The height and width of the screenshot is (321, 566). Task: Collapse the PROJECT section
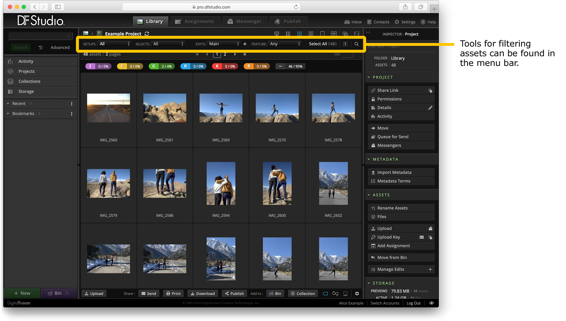(369, 77)
